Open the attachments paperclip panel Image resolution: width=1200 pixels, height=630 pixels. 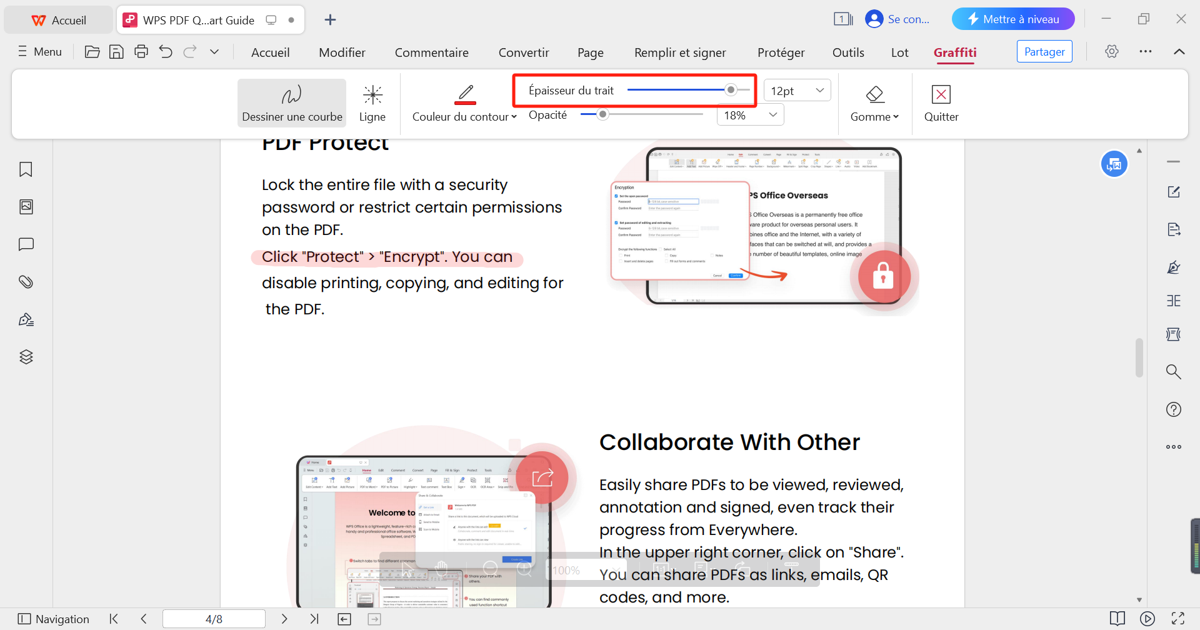point(26,282)
